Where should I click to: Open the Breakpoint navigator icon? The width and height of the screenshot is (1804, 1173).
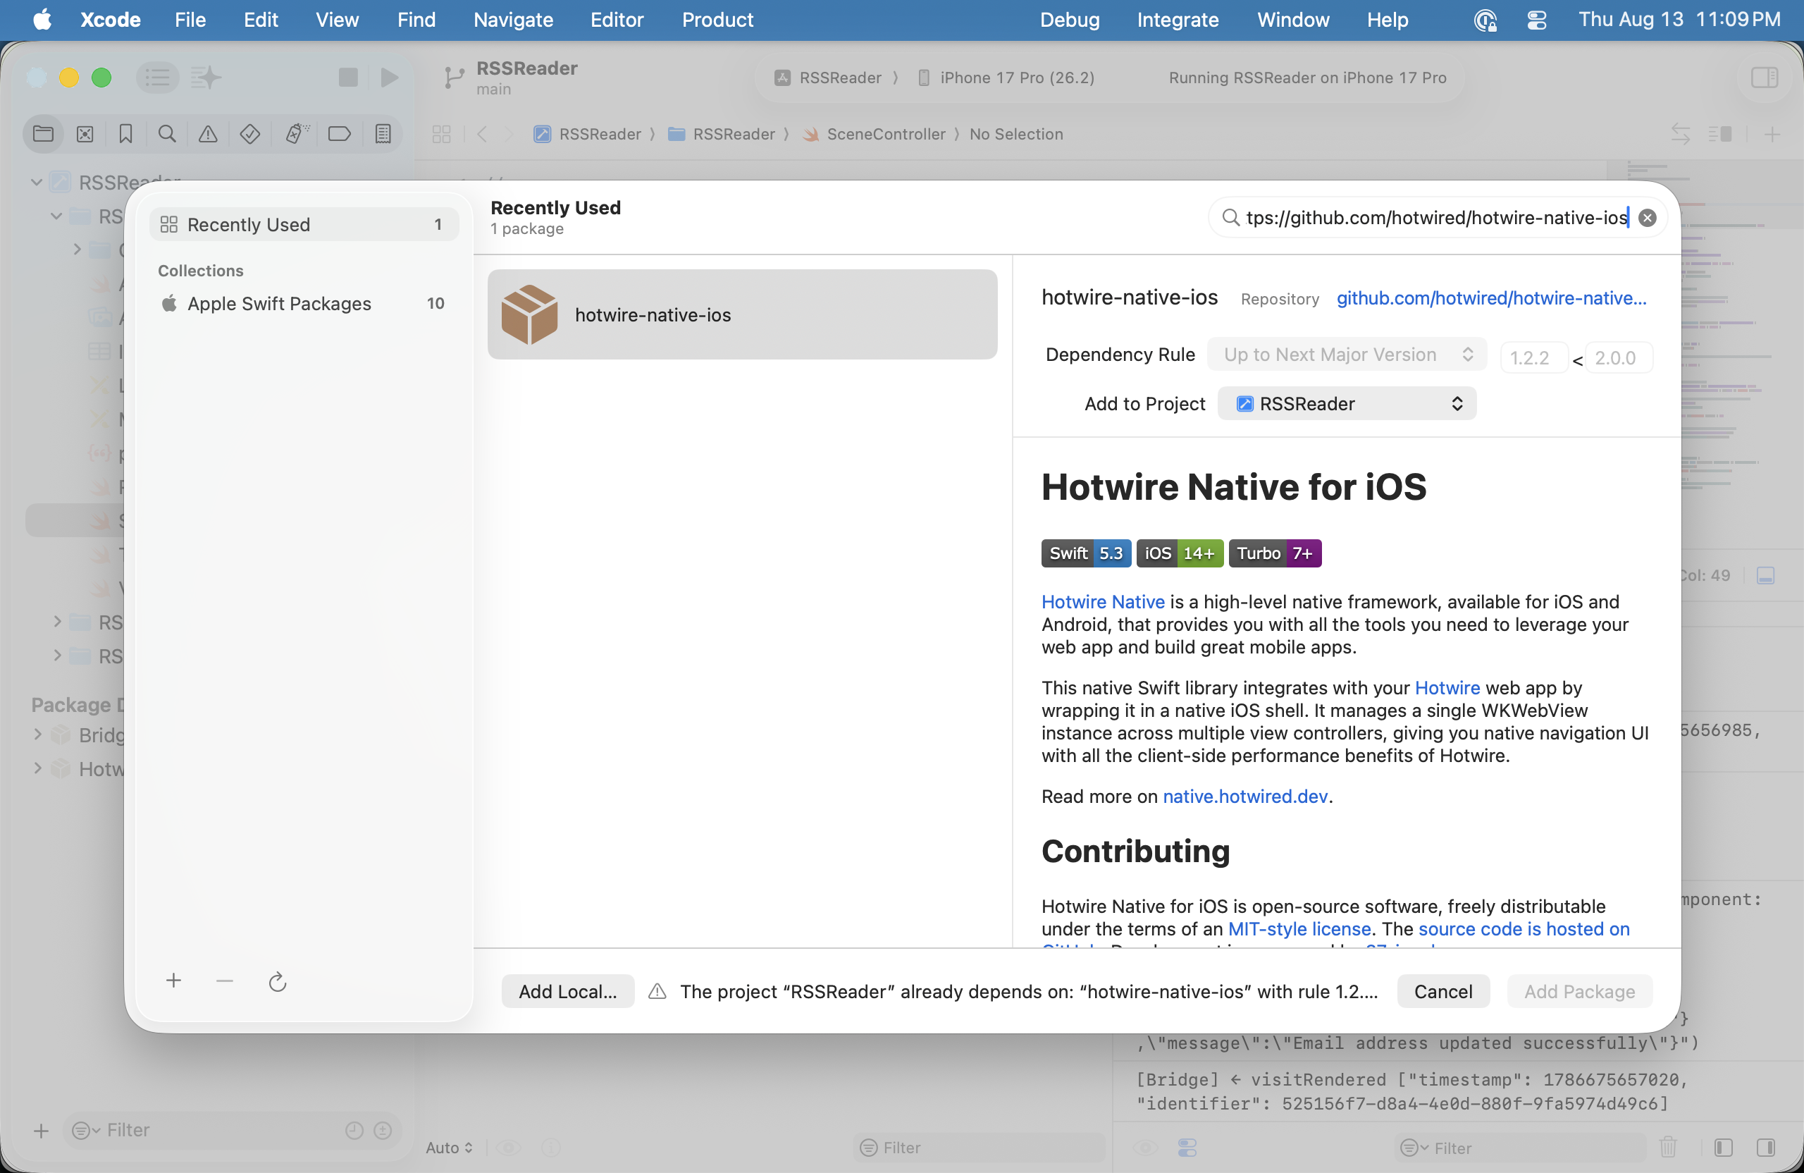pyautogui.click(x=339, y=134)
